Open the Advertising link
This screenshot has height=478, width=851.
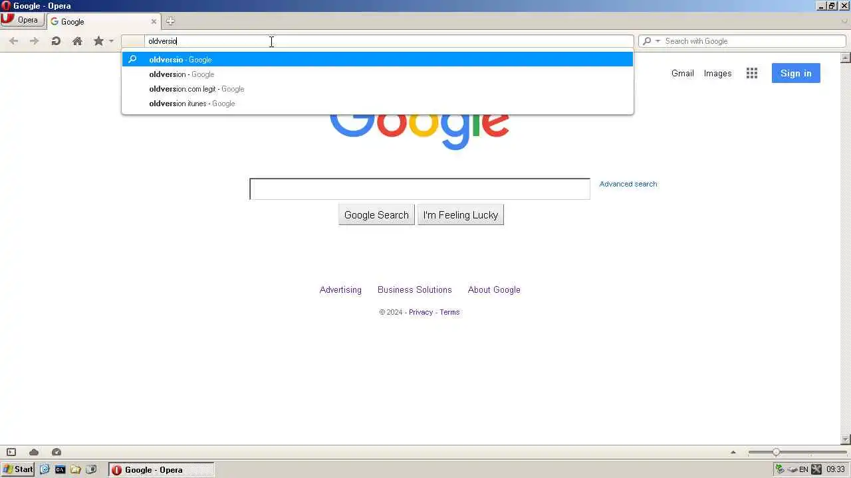(x=340, y=290)
